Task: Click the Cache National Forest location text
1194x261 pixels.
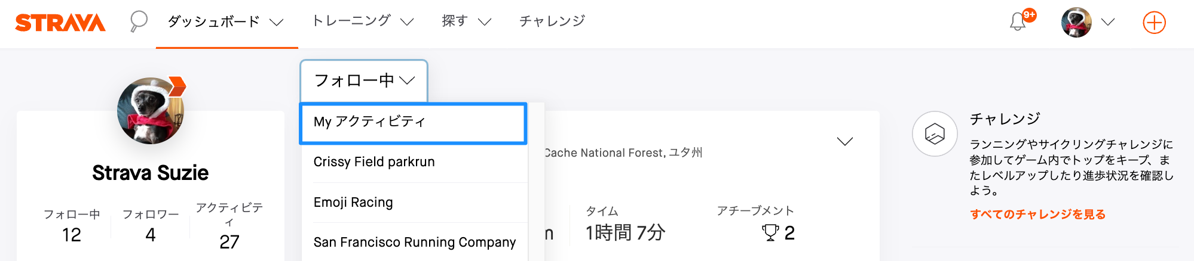Action: coord(623,153)
